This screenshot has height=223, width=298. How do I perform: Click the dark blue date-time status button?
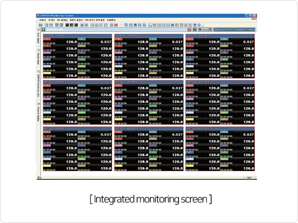pyautogui.click(x=234, y=30)
